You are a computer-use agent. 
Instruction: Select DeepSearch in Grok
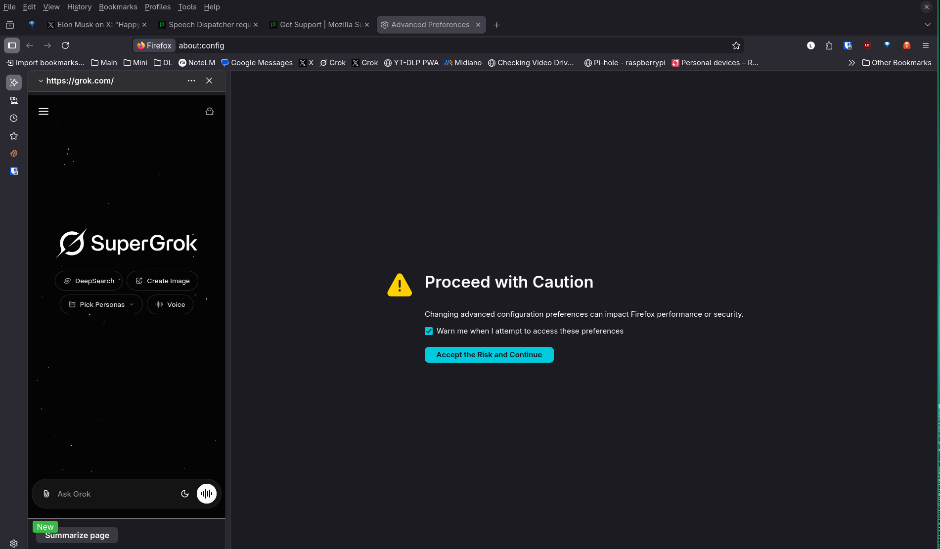click(89, 281)
